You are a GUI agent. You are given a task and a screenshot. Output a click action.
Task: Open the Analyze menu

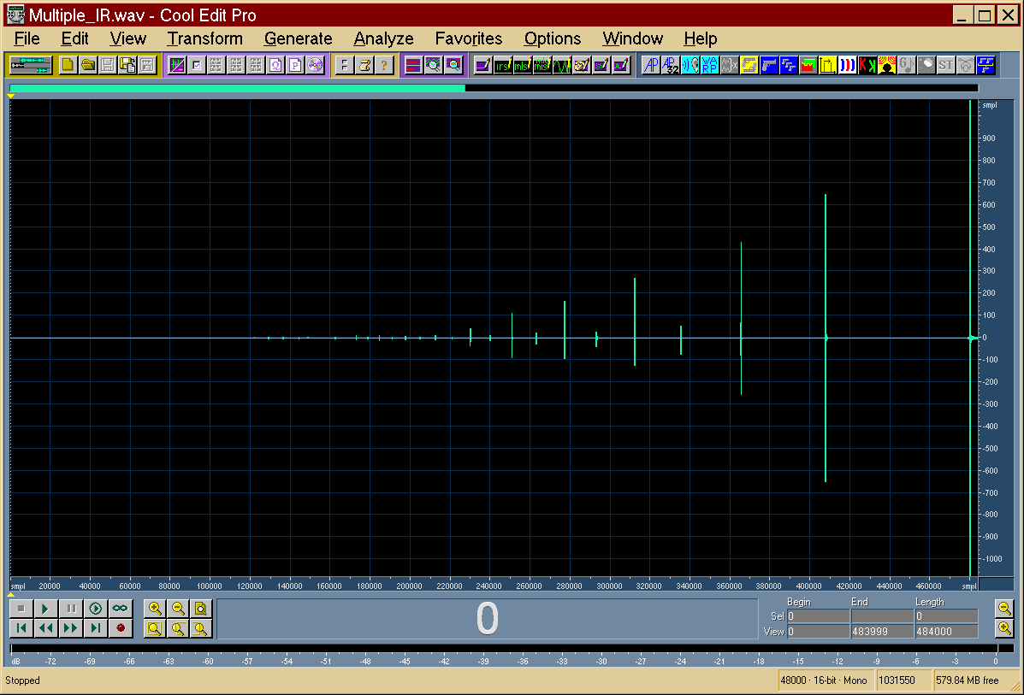coord(383,38)
